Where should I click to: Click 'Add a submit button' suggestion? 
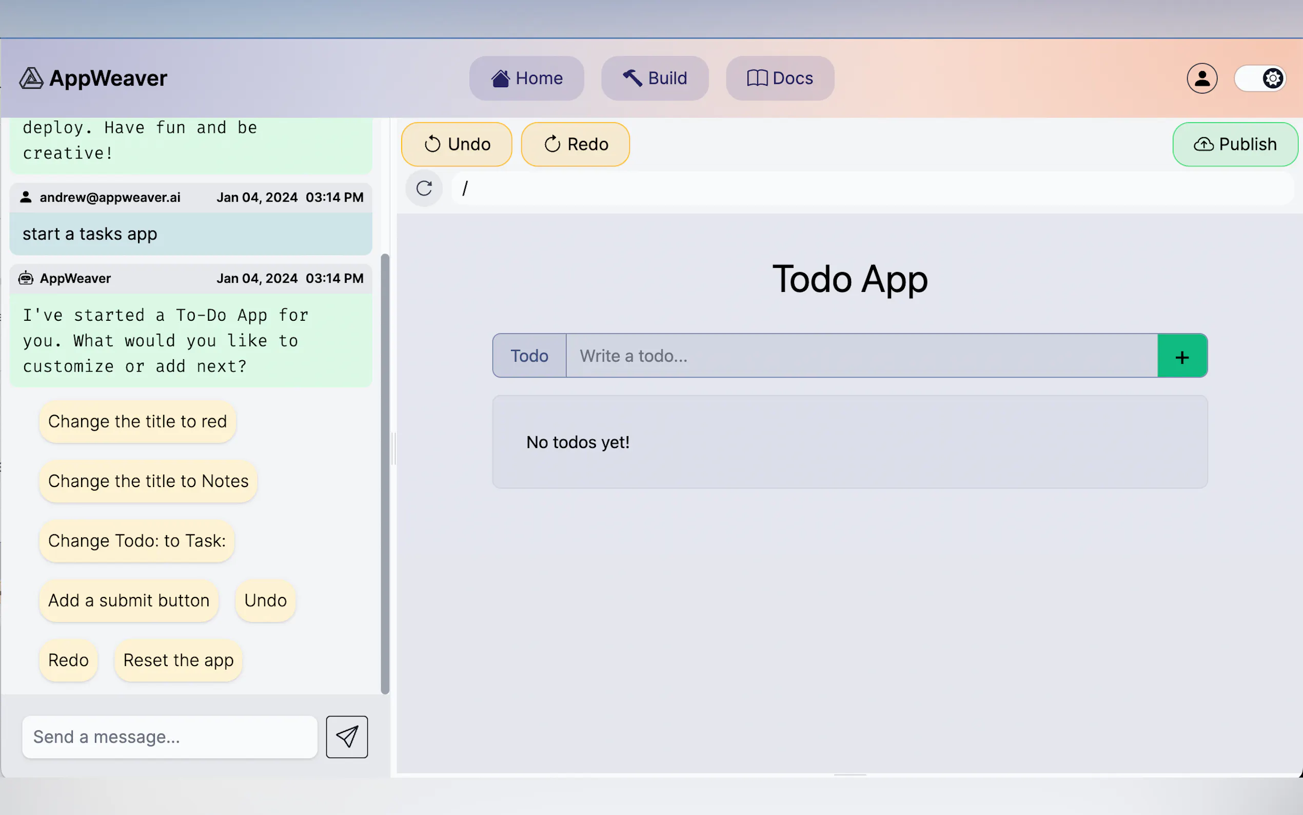(x=129, y=600)
